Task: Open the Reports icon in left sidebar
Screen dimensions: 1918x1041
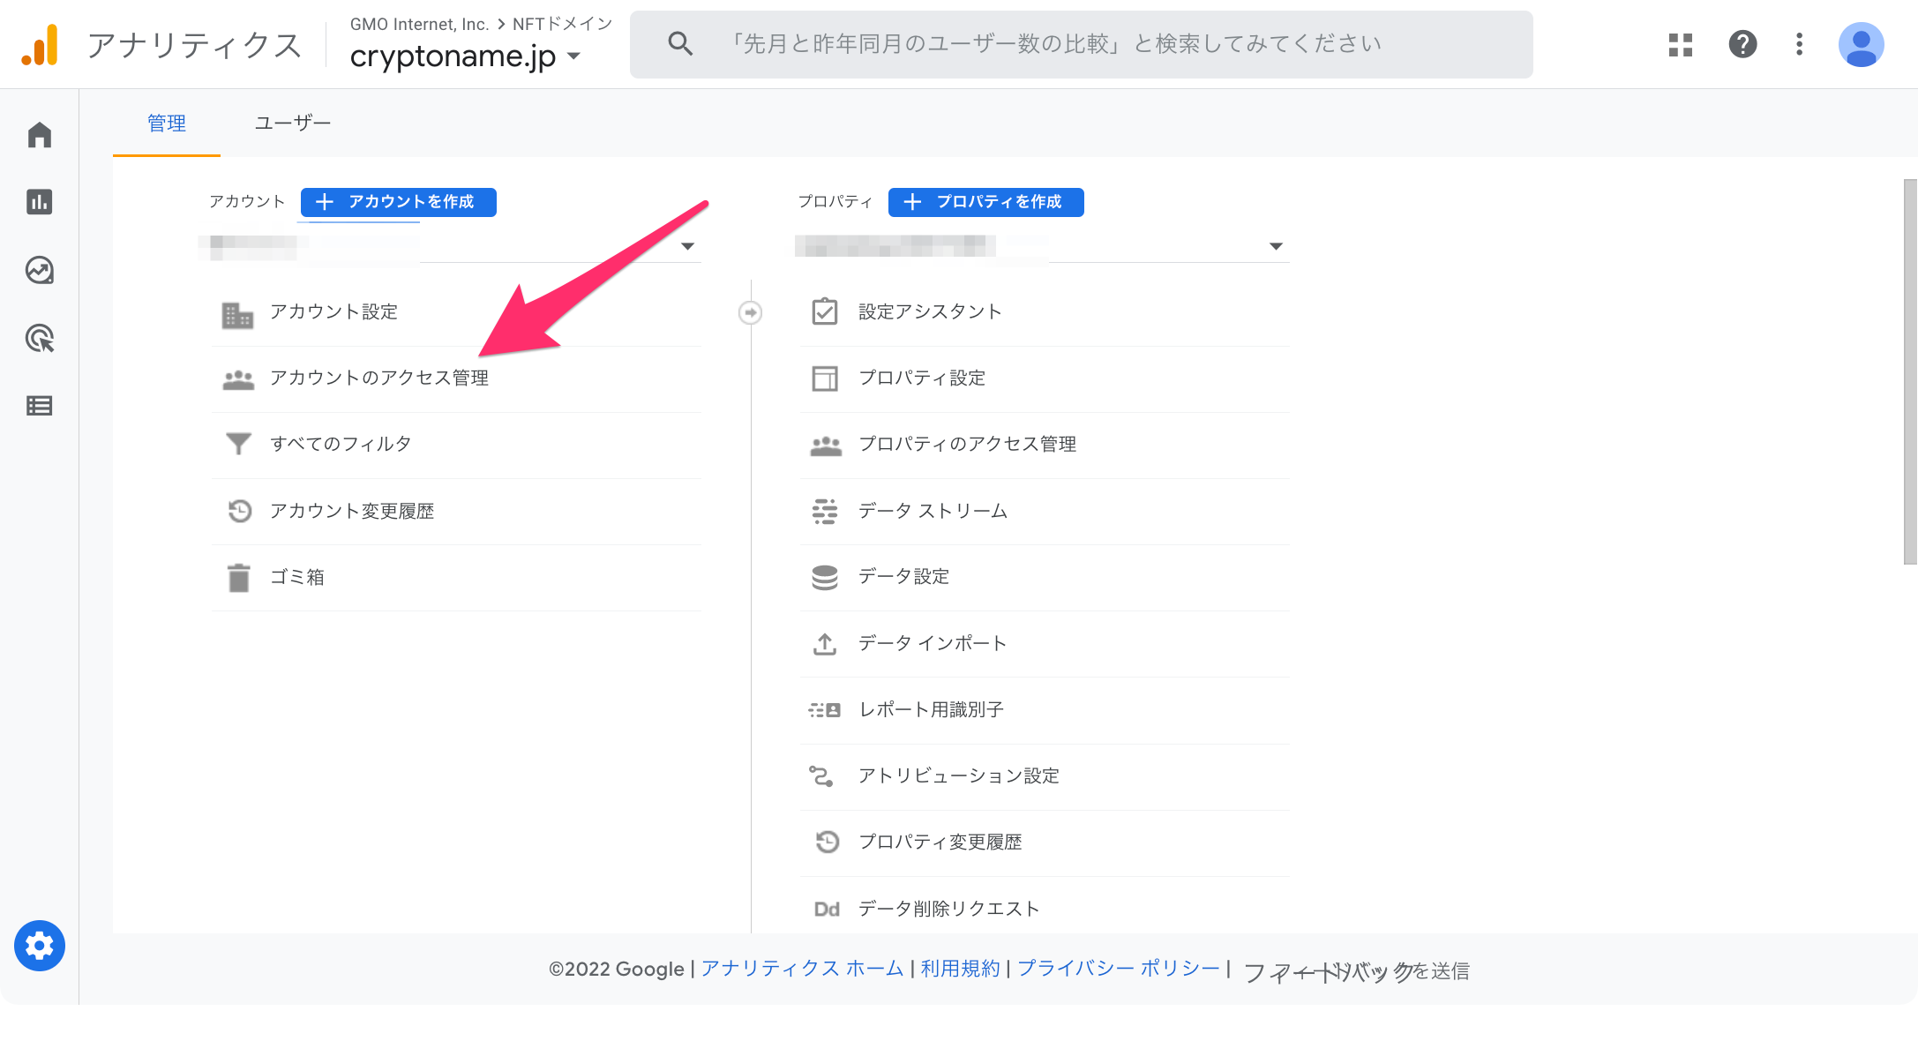Action: (39, 202)
